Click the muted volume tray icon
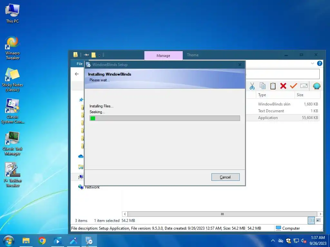This screenshot has height=247, width=330. pos(304,241)
